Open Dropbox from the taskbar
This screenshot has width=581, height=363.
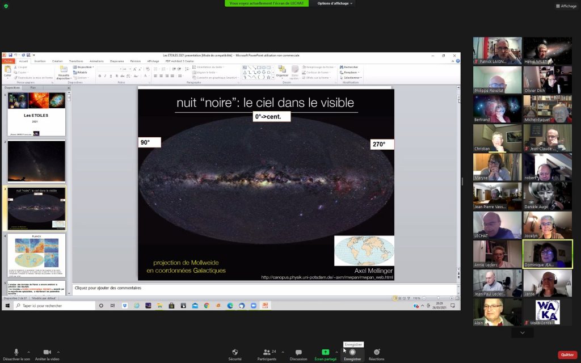(x=125, y=306)
